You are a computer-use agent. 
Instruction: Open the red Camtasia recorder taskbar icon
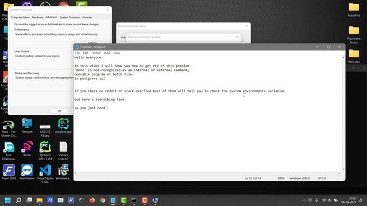coord(145,200)
